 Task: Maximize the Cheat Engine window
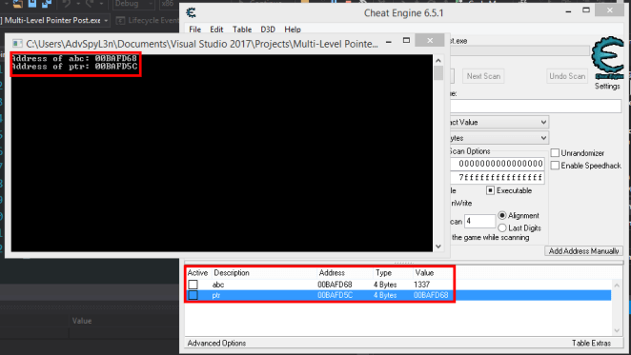point(586,10)
